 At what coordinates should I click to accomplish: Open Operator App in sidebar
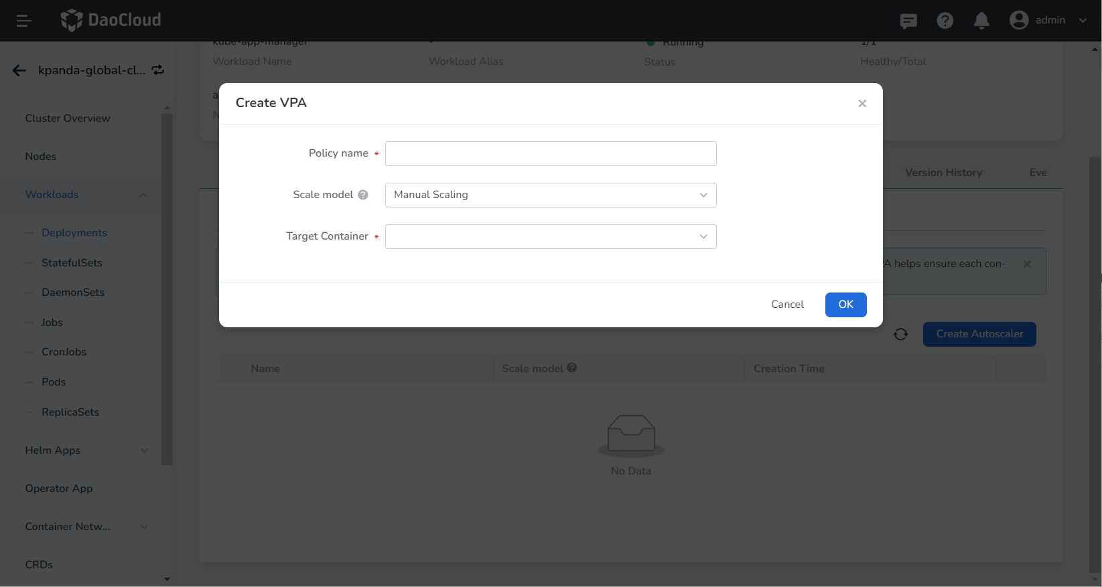coord(59,489)
